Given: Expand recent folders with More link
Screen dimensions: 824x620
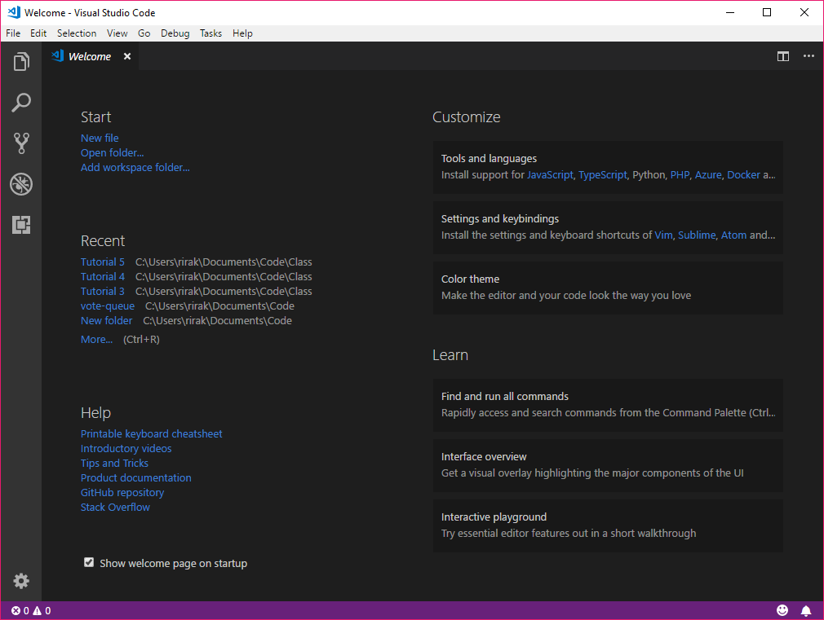Looking at the screenshot, I should [95, 339].
